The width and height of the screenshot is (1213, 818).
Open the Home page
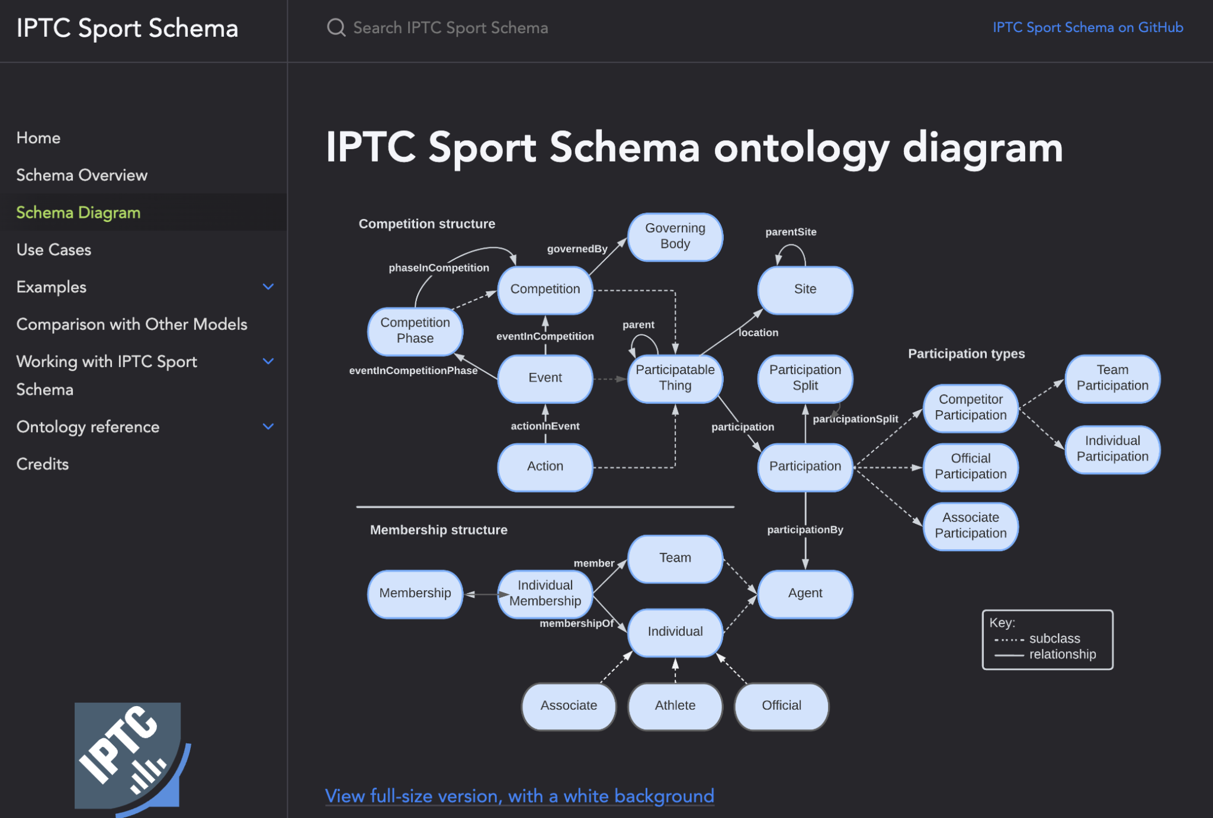coord(38,137)
